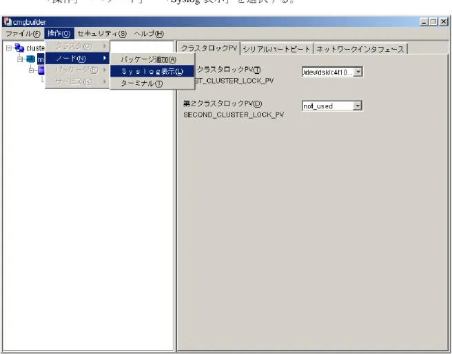
Task: Open the ヘルプ(H) menu
Action: point(149,34)
